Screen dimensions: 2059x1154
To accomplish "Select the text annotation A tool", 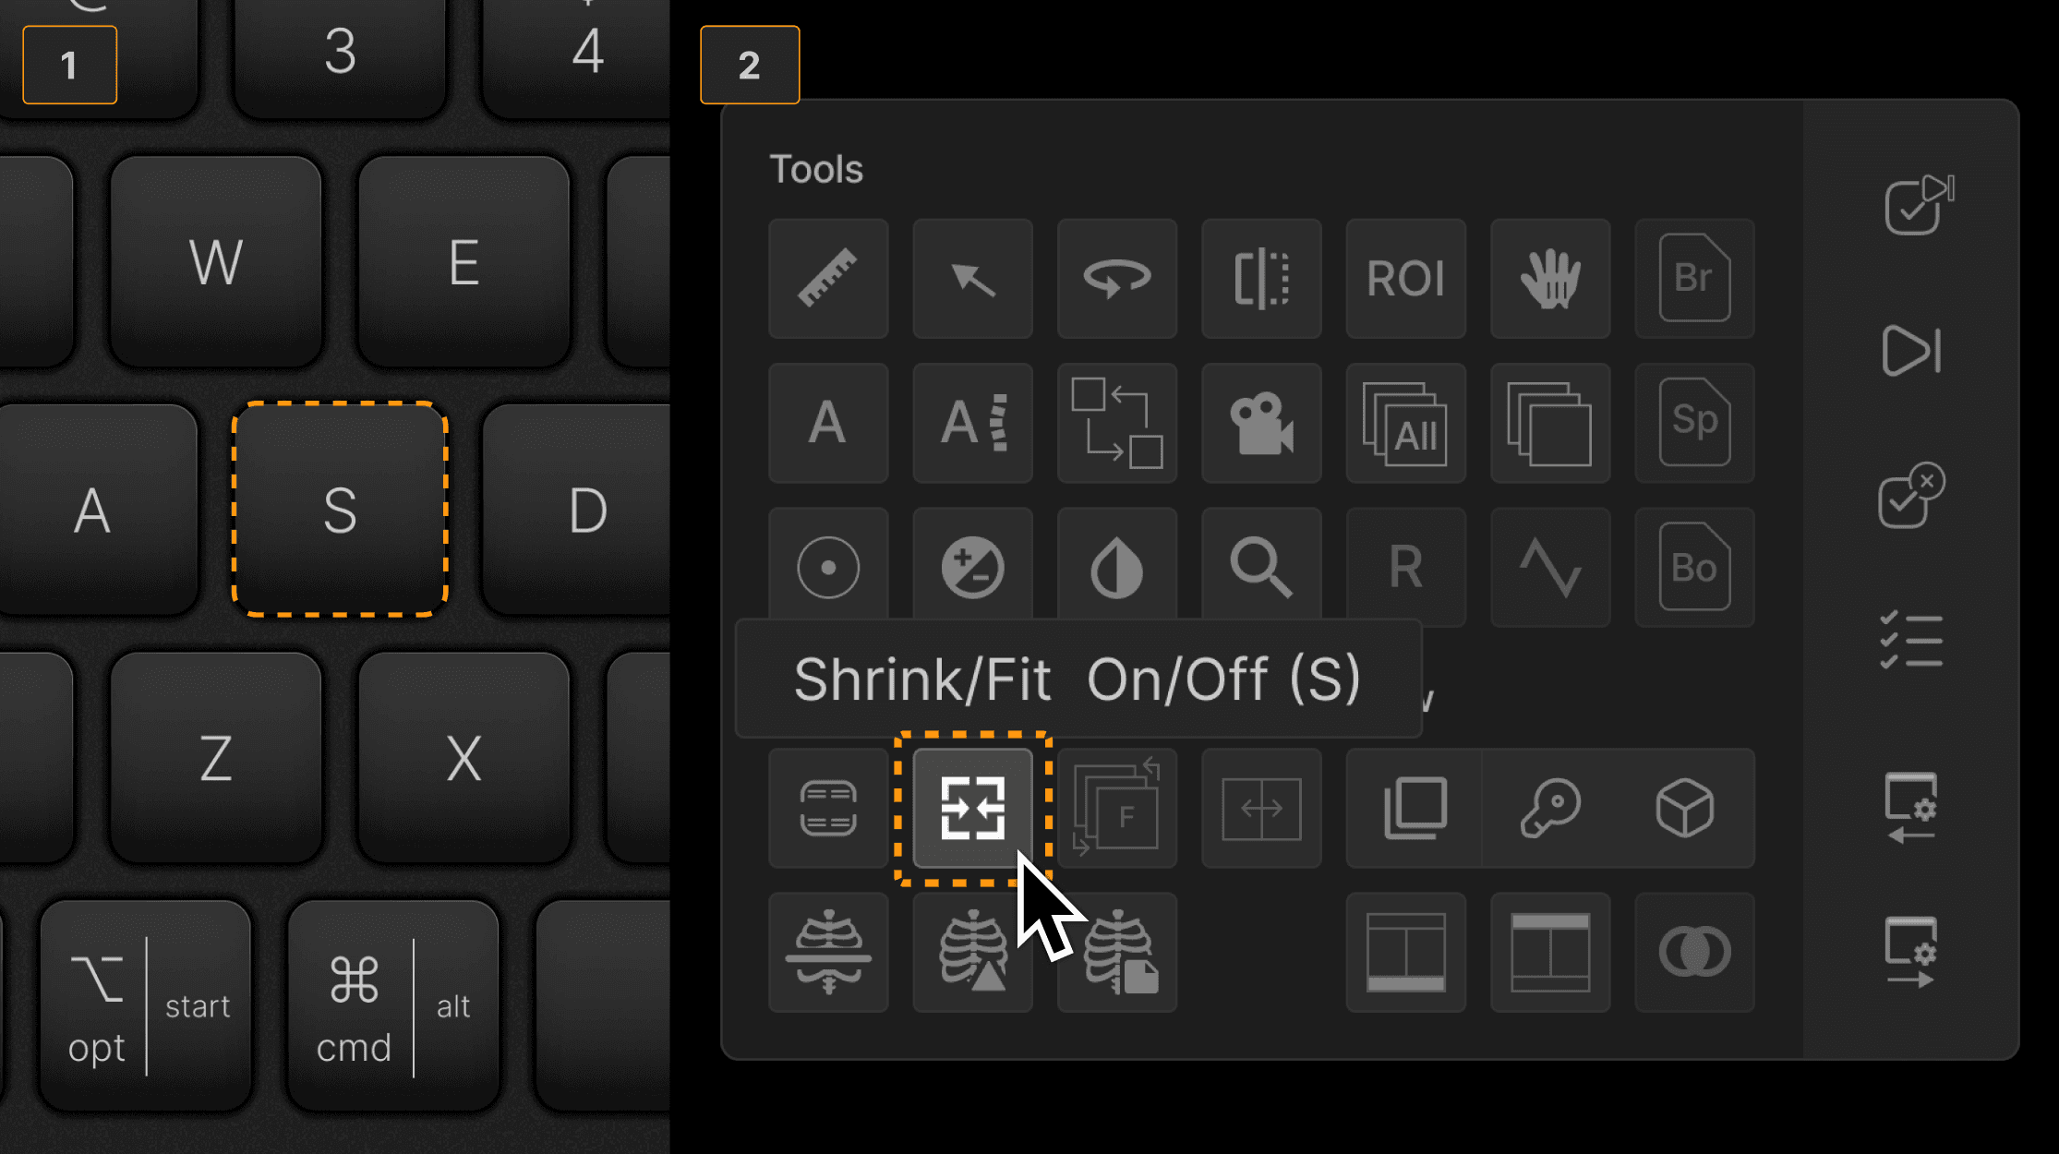I will (x=828, y=423).
